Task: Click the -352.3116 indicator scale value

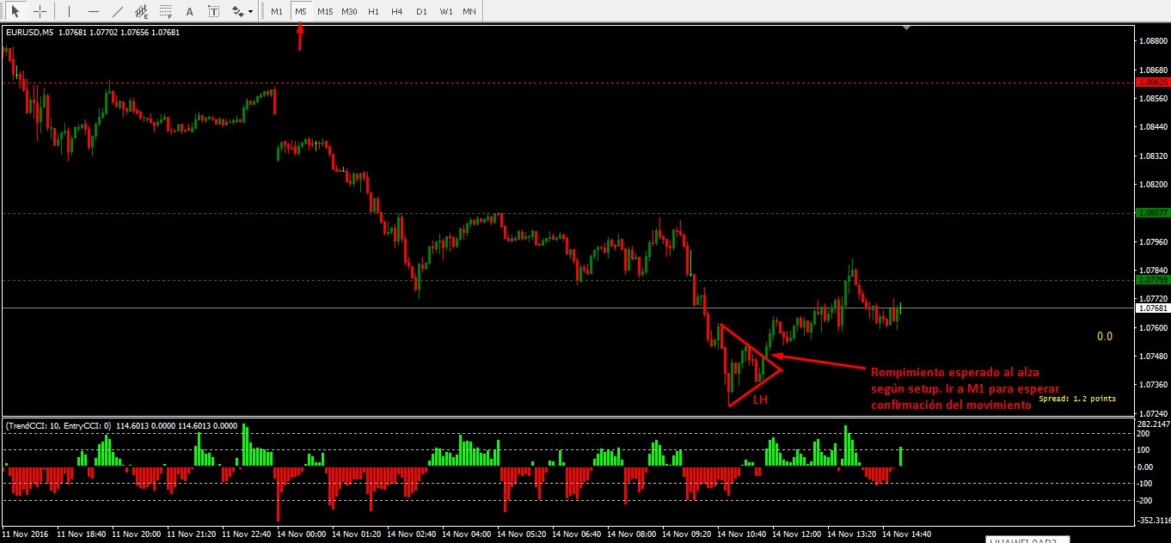Action: 1152,520
